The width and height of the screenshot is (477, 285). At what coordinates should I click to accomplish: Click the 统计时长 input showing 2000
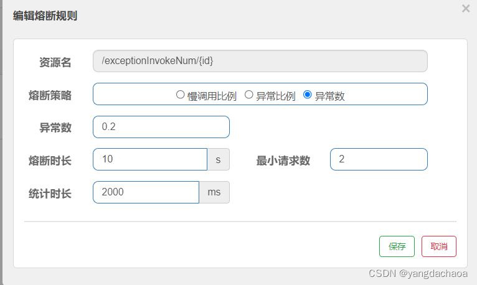pyautogui.click(x=146, y=192)
